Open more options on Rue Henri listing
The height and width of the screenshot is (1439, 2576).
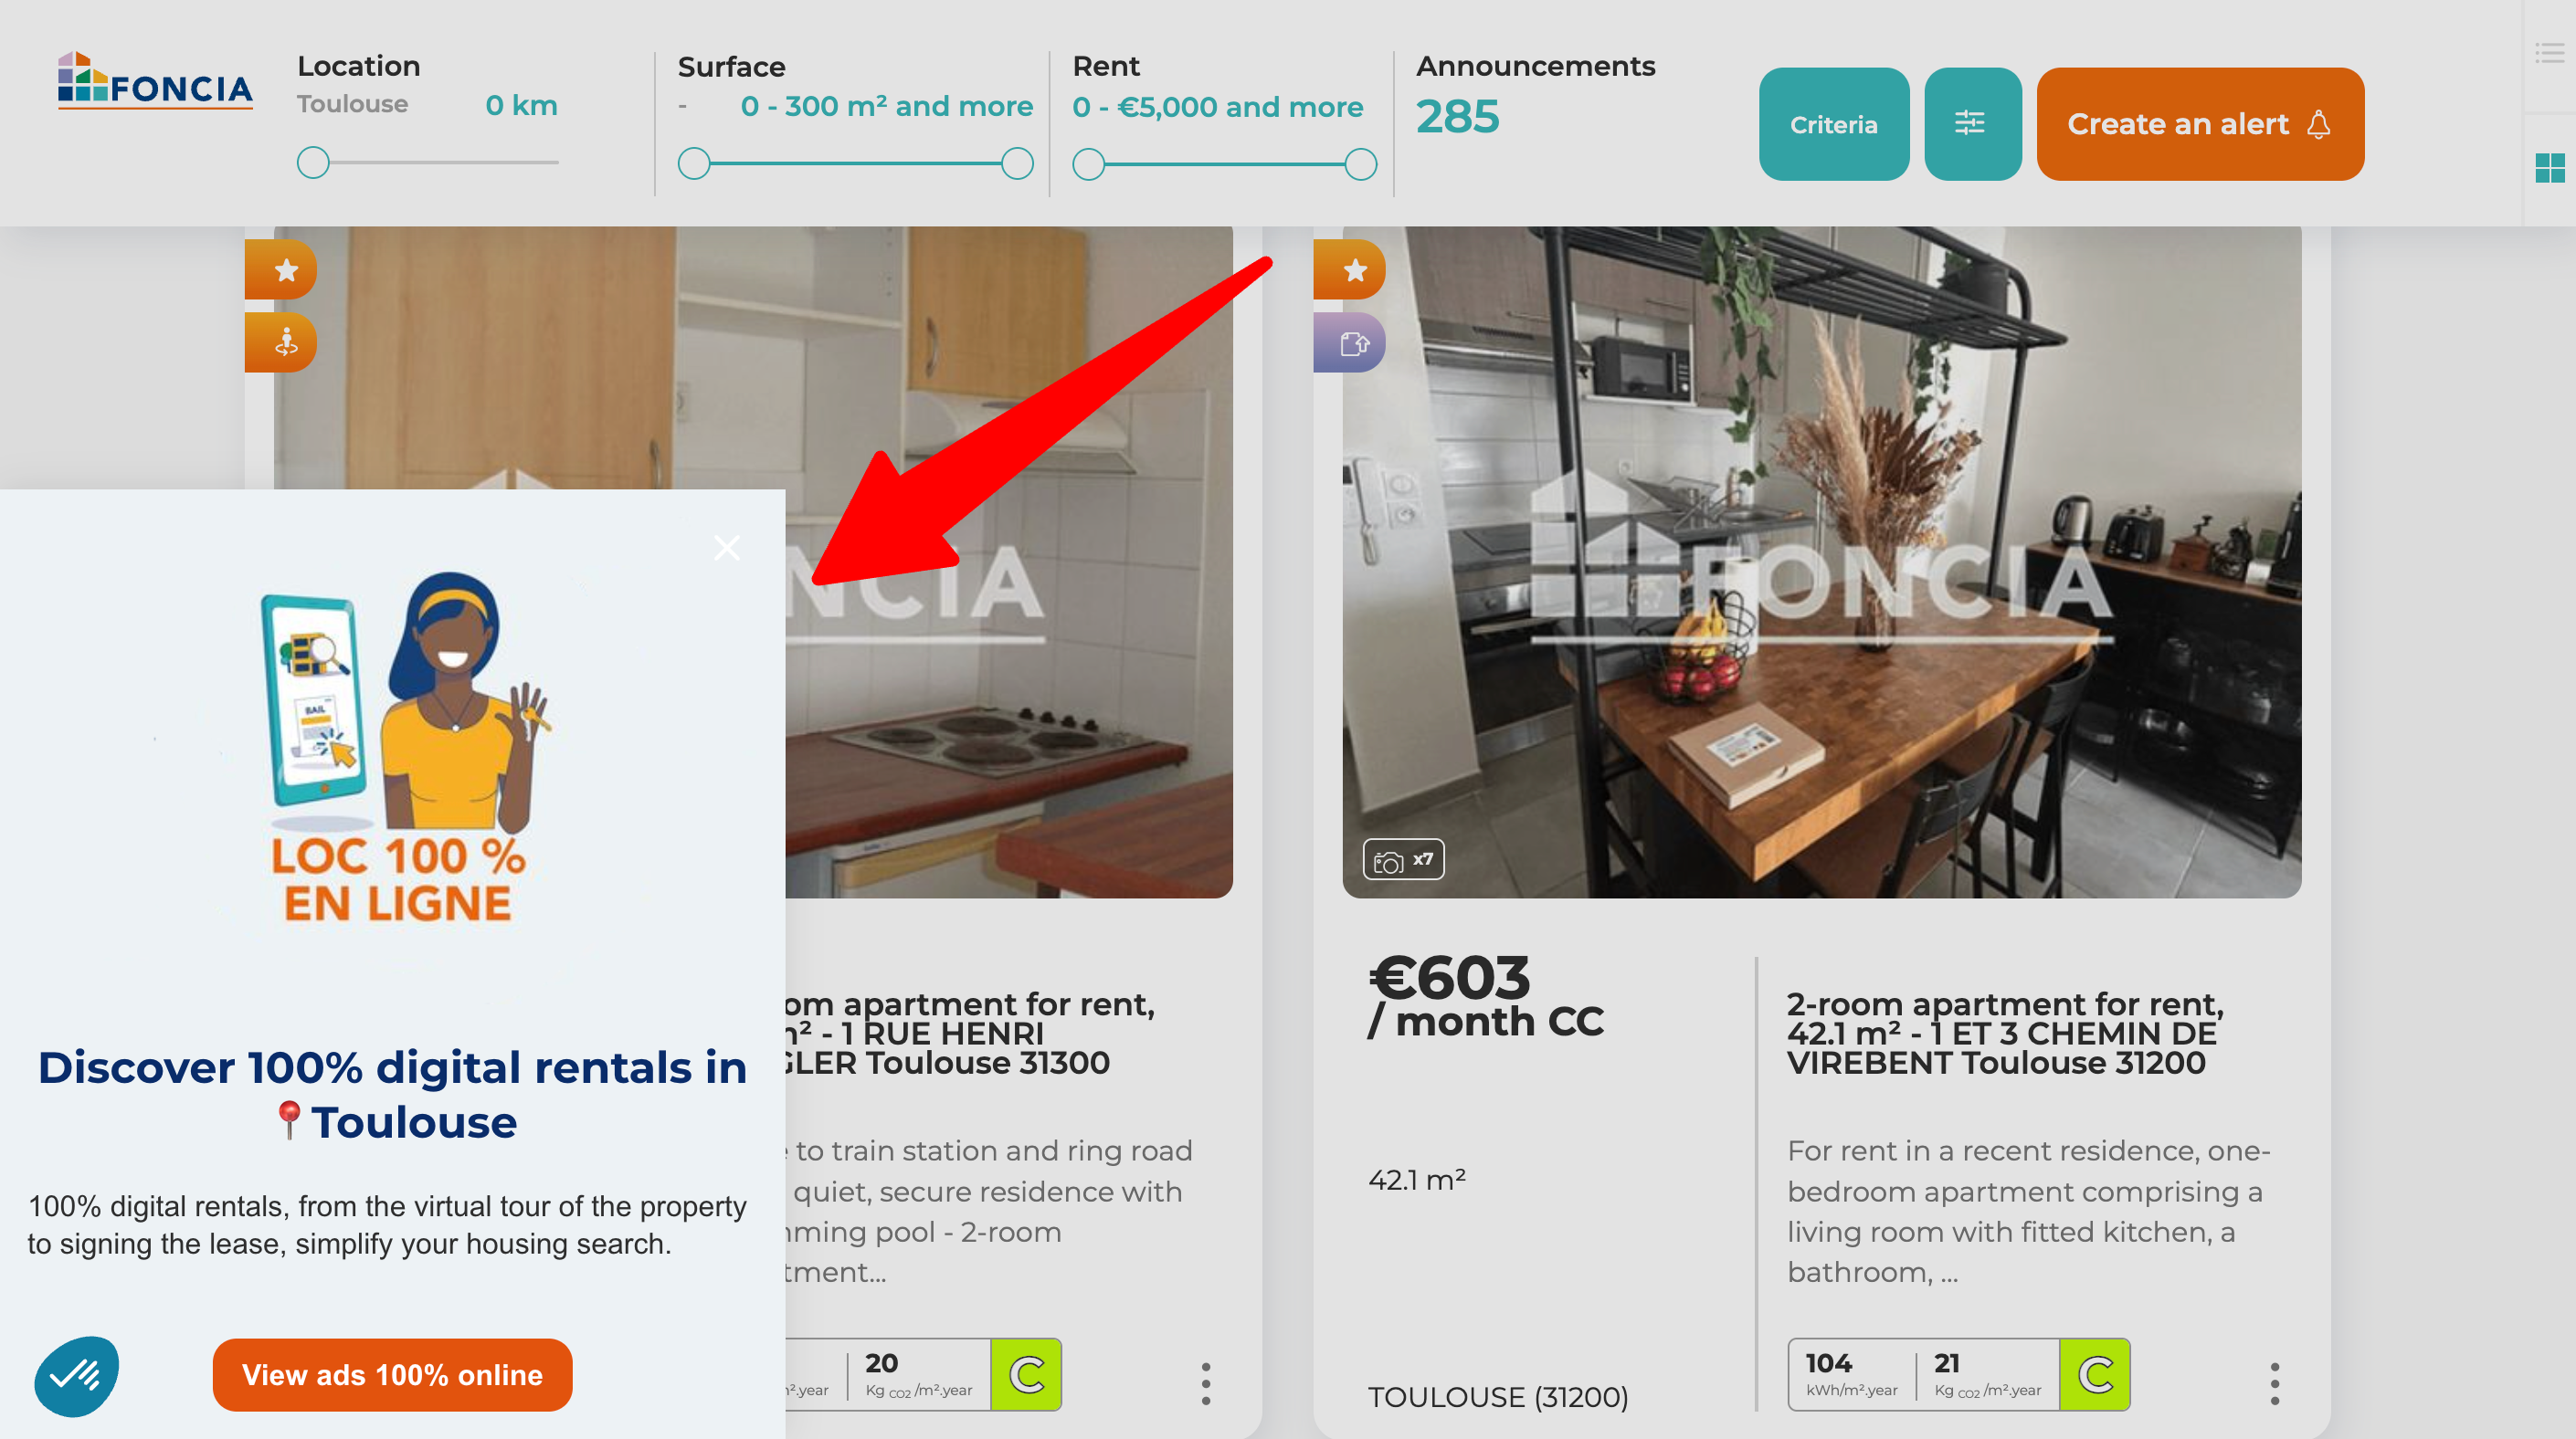(x=1206, y=1383)
